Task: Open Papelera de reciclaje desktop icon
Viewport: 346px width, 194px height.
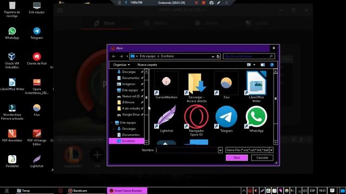Action: click(x=12, y=10)
